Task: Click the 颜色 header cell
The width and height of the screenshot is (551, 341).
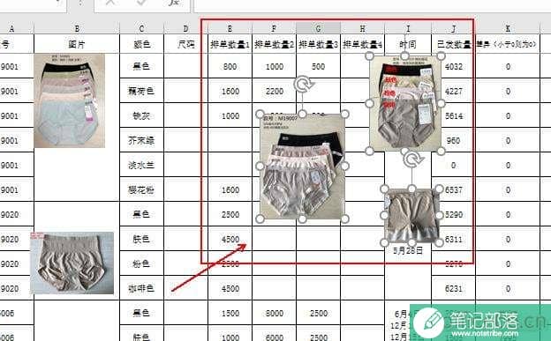Action: point(141,44)
